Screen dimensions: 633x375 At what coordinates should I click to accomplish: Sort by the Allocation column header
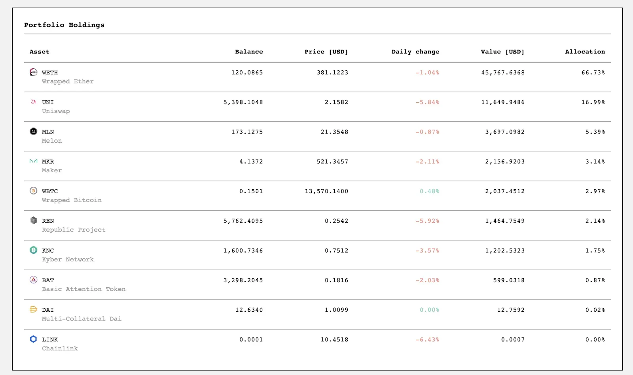click(x=585, y=52)
